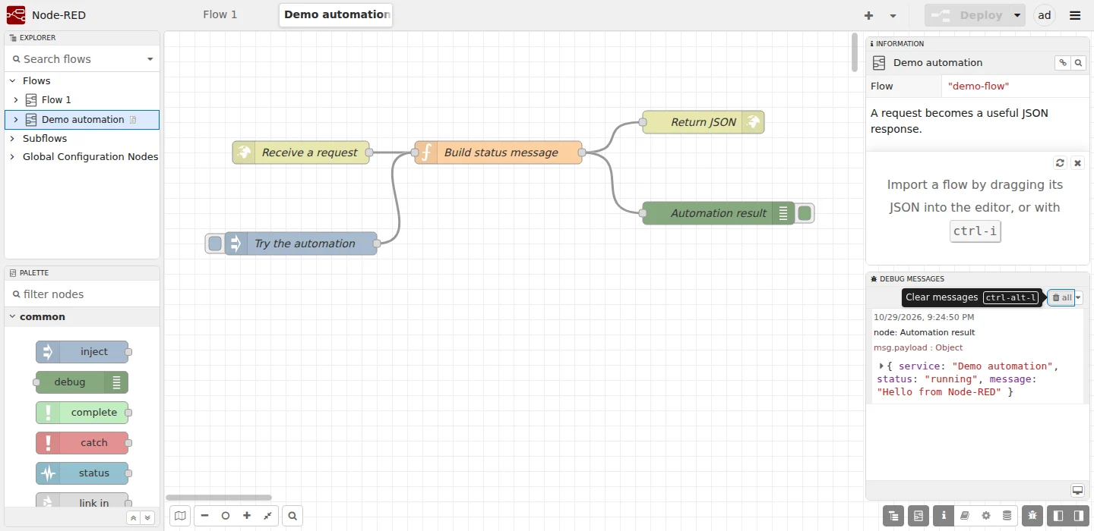Open the Node-RED hamburger main menu
The image size is (1094, 531).
[1075, 15]
